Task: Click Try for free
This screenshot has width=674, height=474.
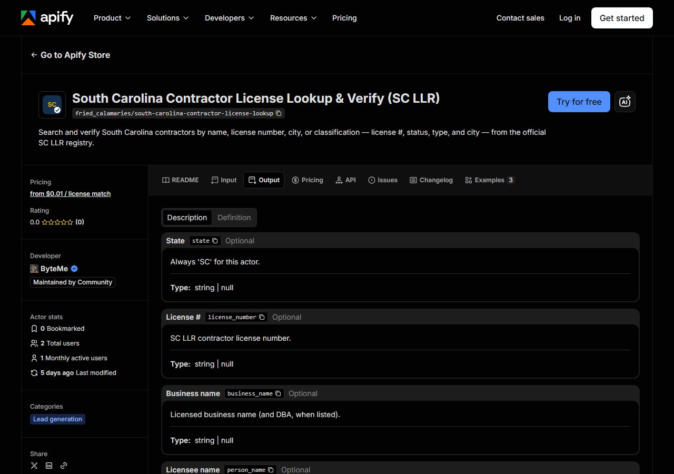Action: coord(579,102)
